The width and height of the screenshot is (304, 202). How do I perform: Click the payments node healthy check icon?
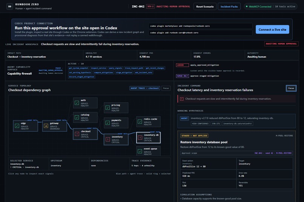pyautogui.click(x=107, y=123)
